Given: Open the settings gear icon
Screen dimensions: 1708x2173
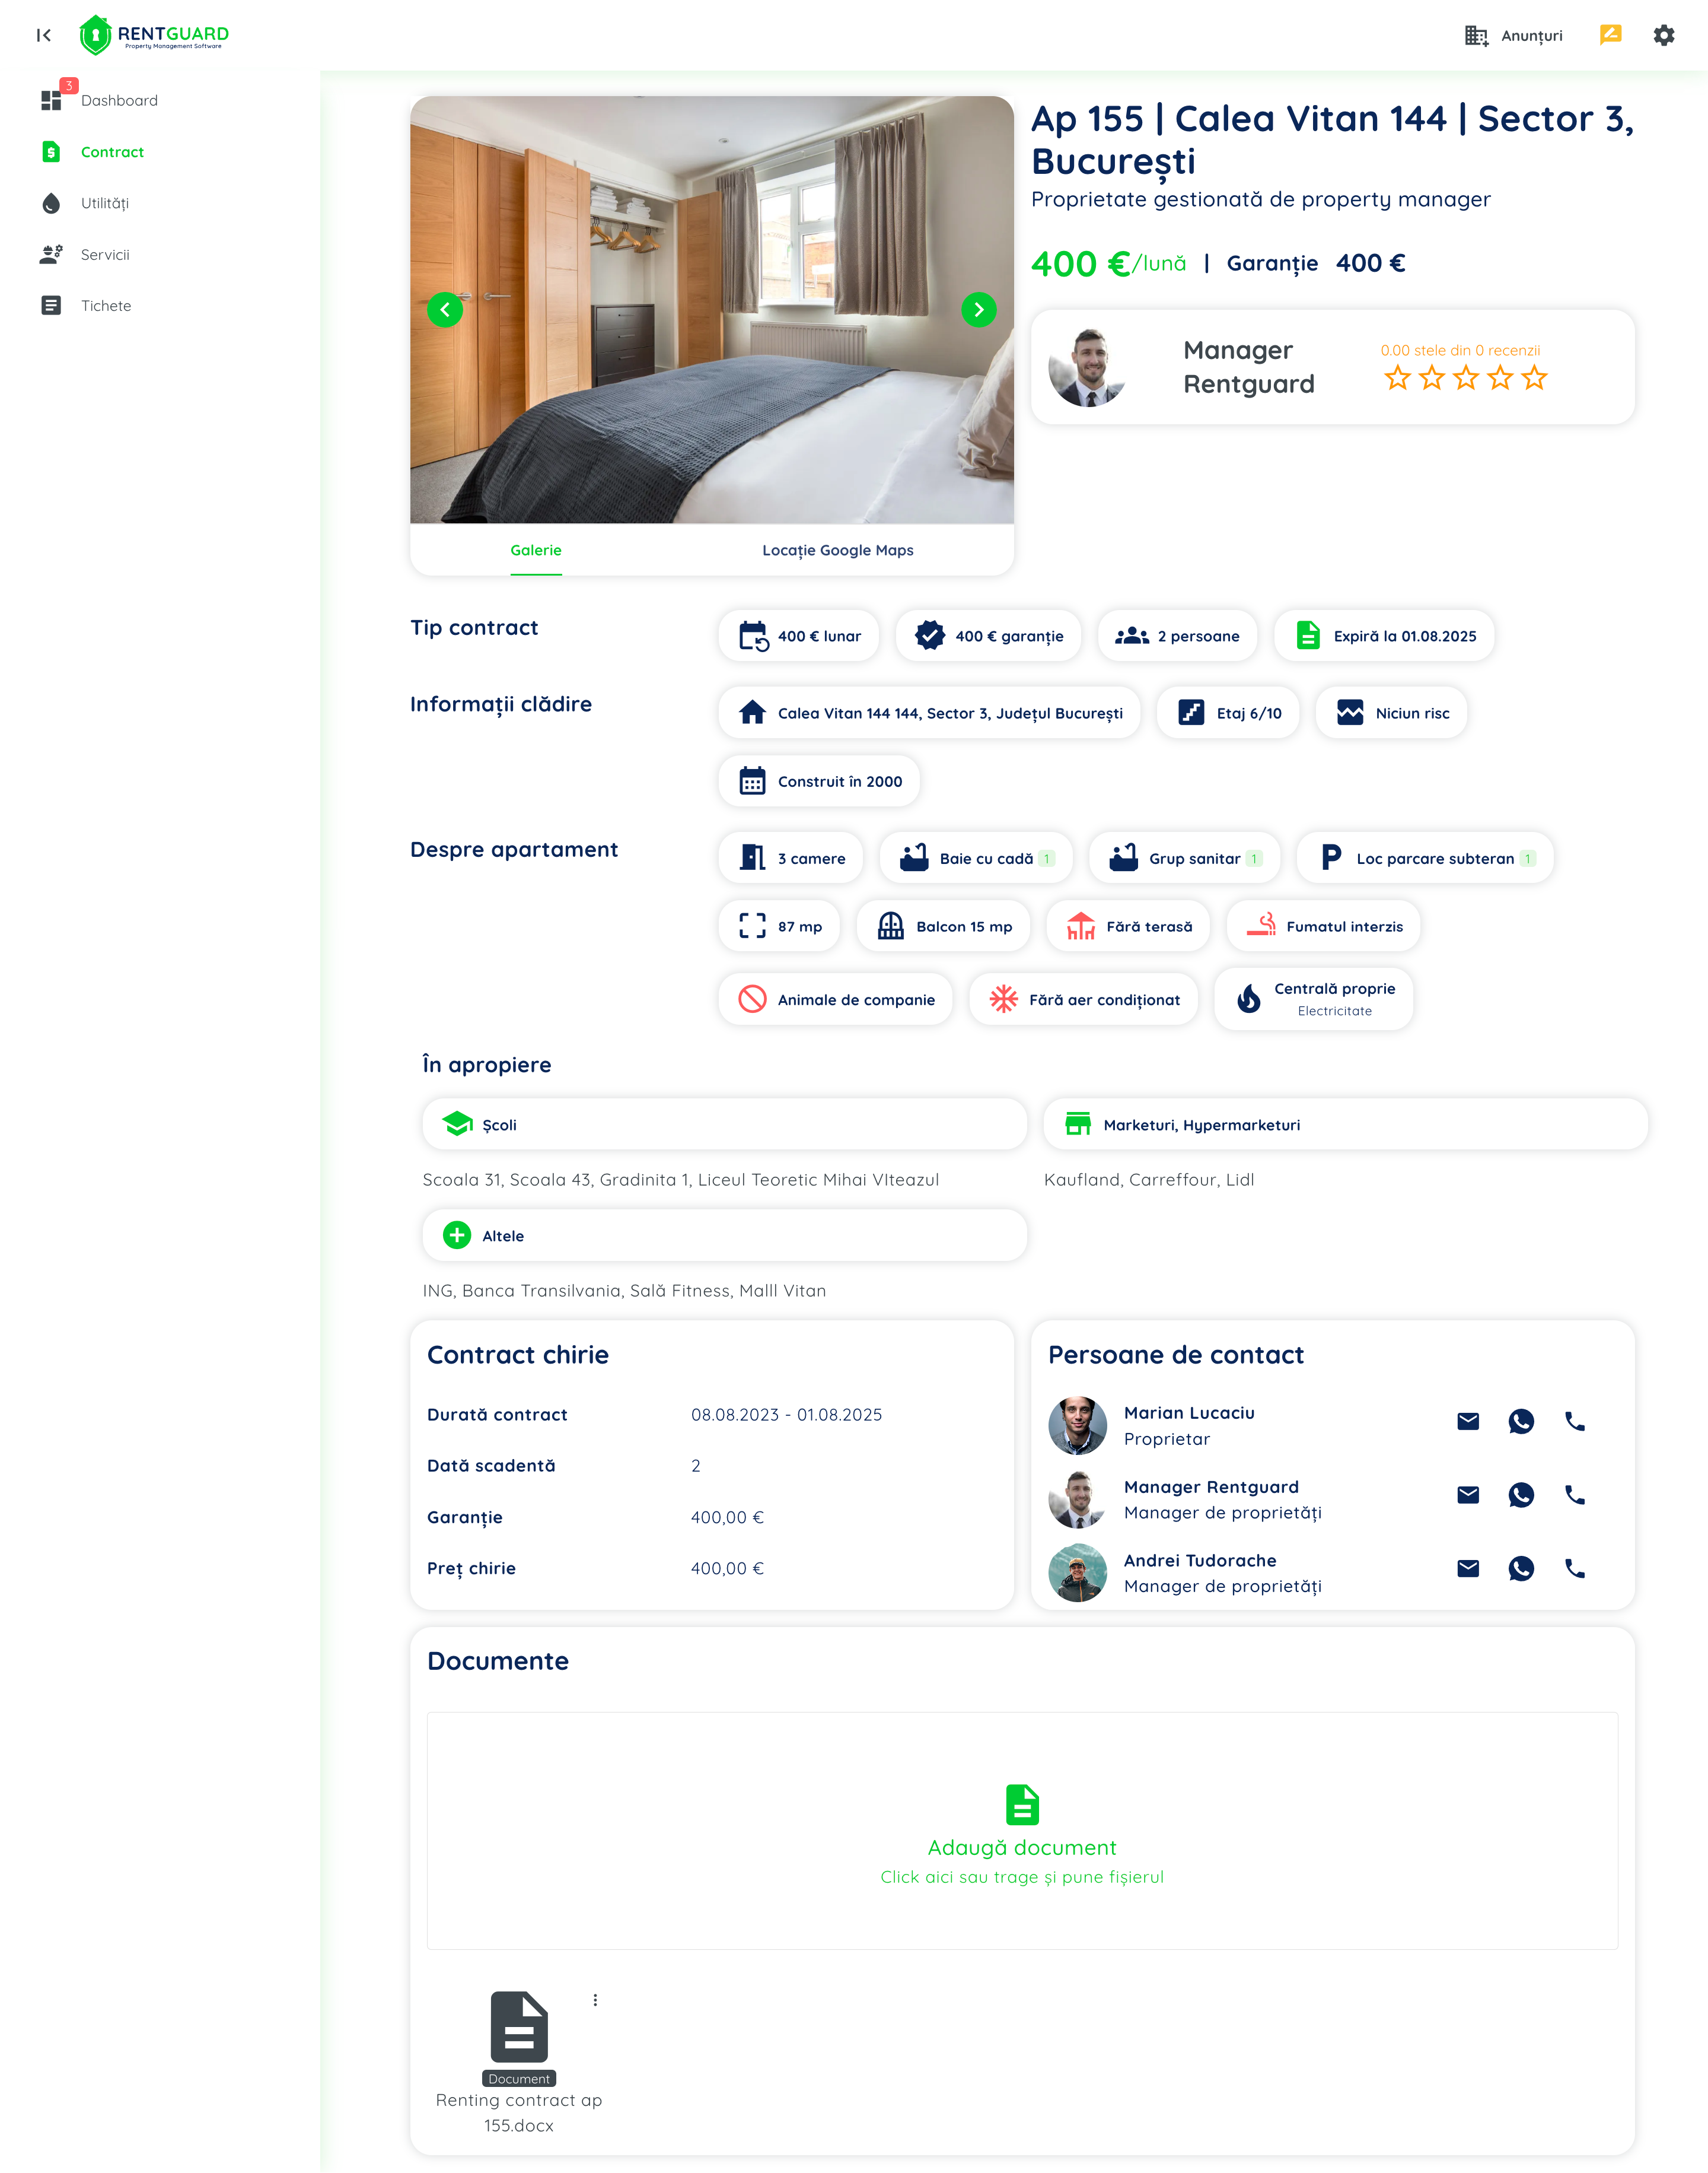Looking at the screenshot, I should click(x=1663, y=35).
